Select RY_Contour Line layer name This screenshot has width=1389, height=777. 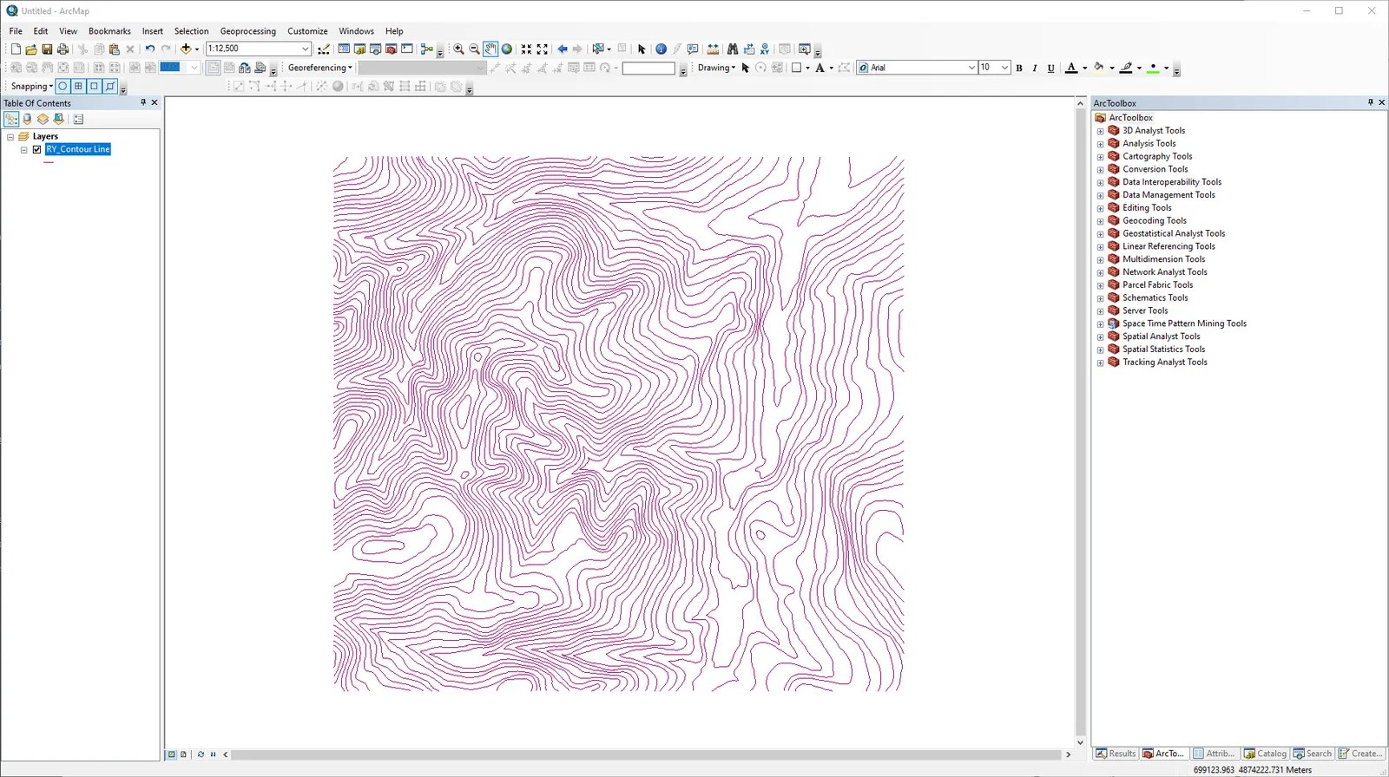click(78, 149)
